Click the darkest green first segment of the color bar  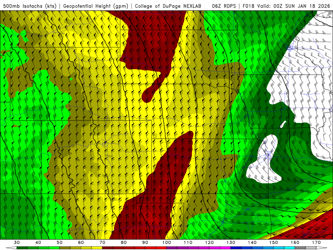(x=22, y=248)
